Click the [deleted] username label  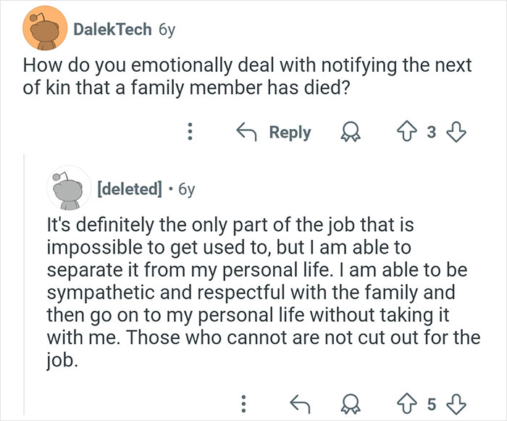point(128,190)
